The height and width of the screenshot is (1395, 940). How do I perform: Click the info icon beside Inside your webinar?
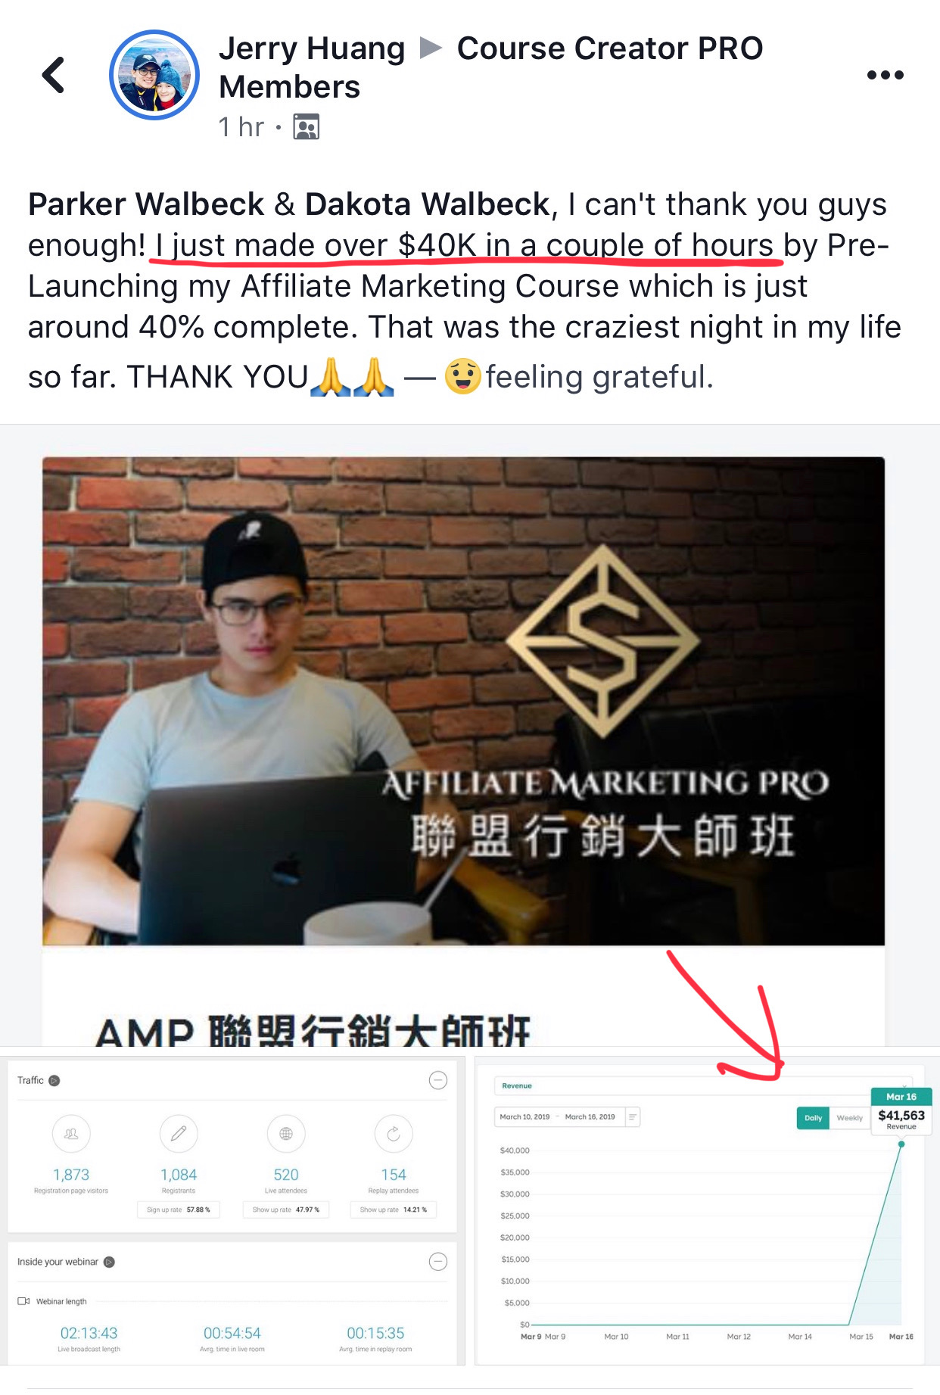109,1262
